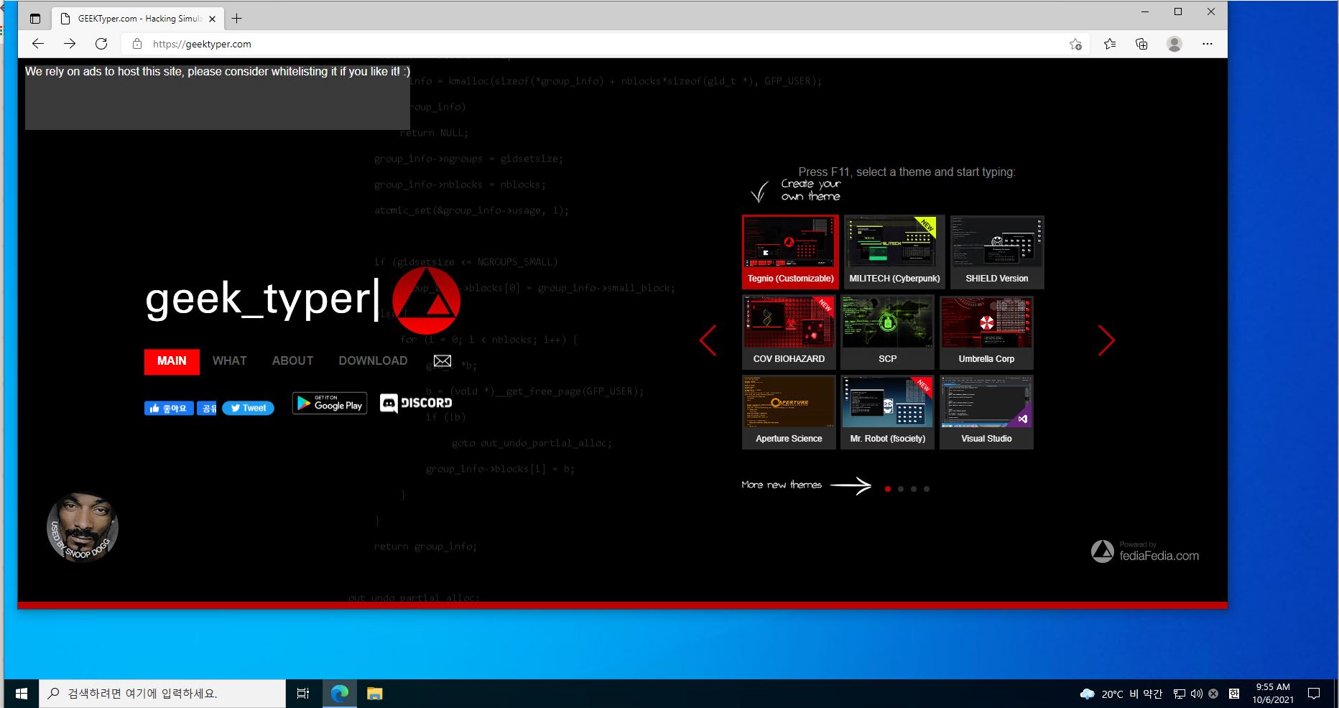1339x708 pixels.
Task: Close the GEEKTyper.com tab
Action: 212,19
